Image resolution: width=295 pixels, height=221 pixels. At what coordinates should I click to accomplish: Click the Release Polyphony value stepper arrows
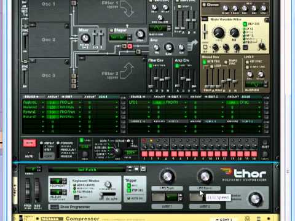pos(65,192)
